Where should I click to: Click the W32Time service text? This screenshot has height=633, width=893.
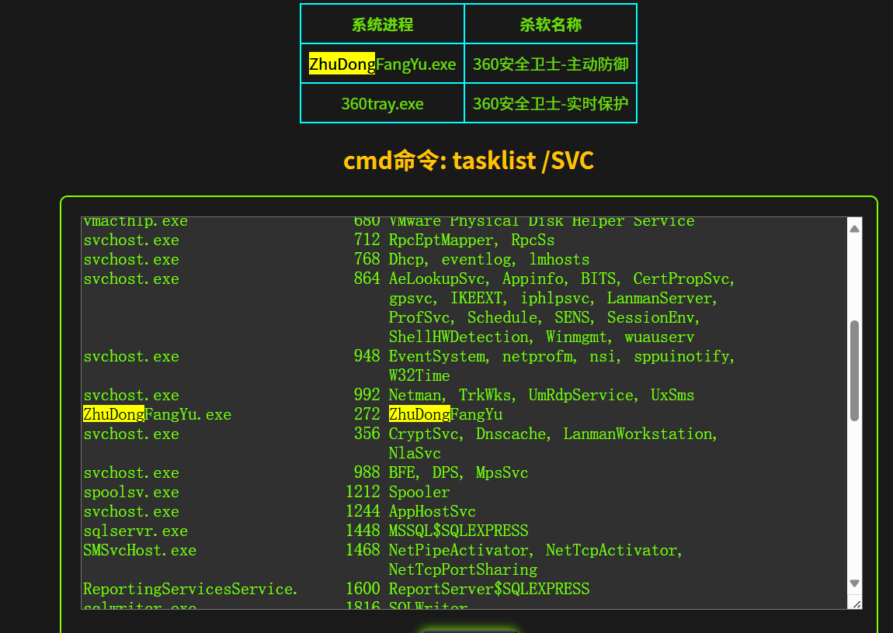(419, 376)
